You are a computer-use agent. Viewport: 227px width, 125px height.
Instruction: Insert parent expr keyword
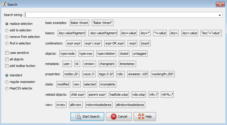[x=97, y=95]
